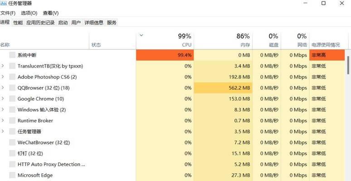Switch to the 详细信息 tab
This screenshot has height=181, width=351.
pos(94,23)
